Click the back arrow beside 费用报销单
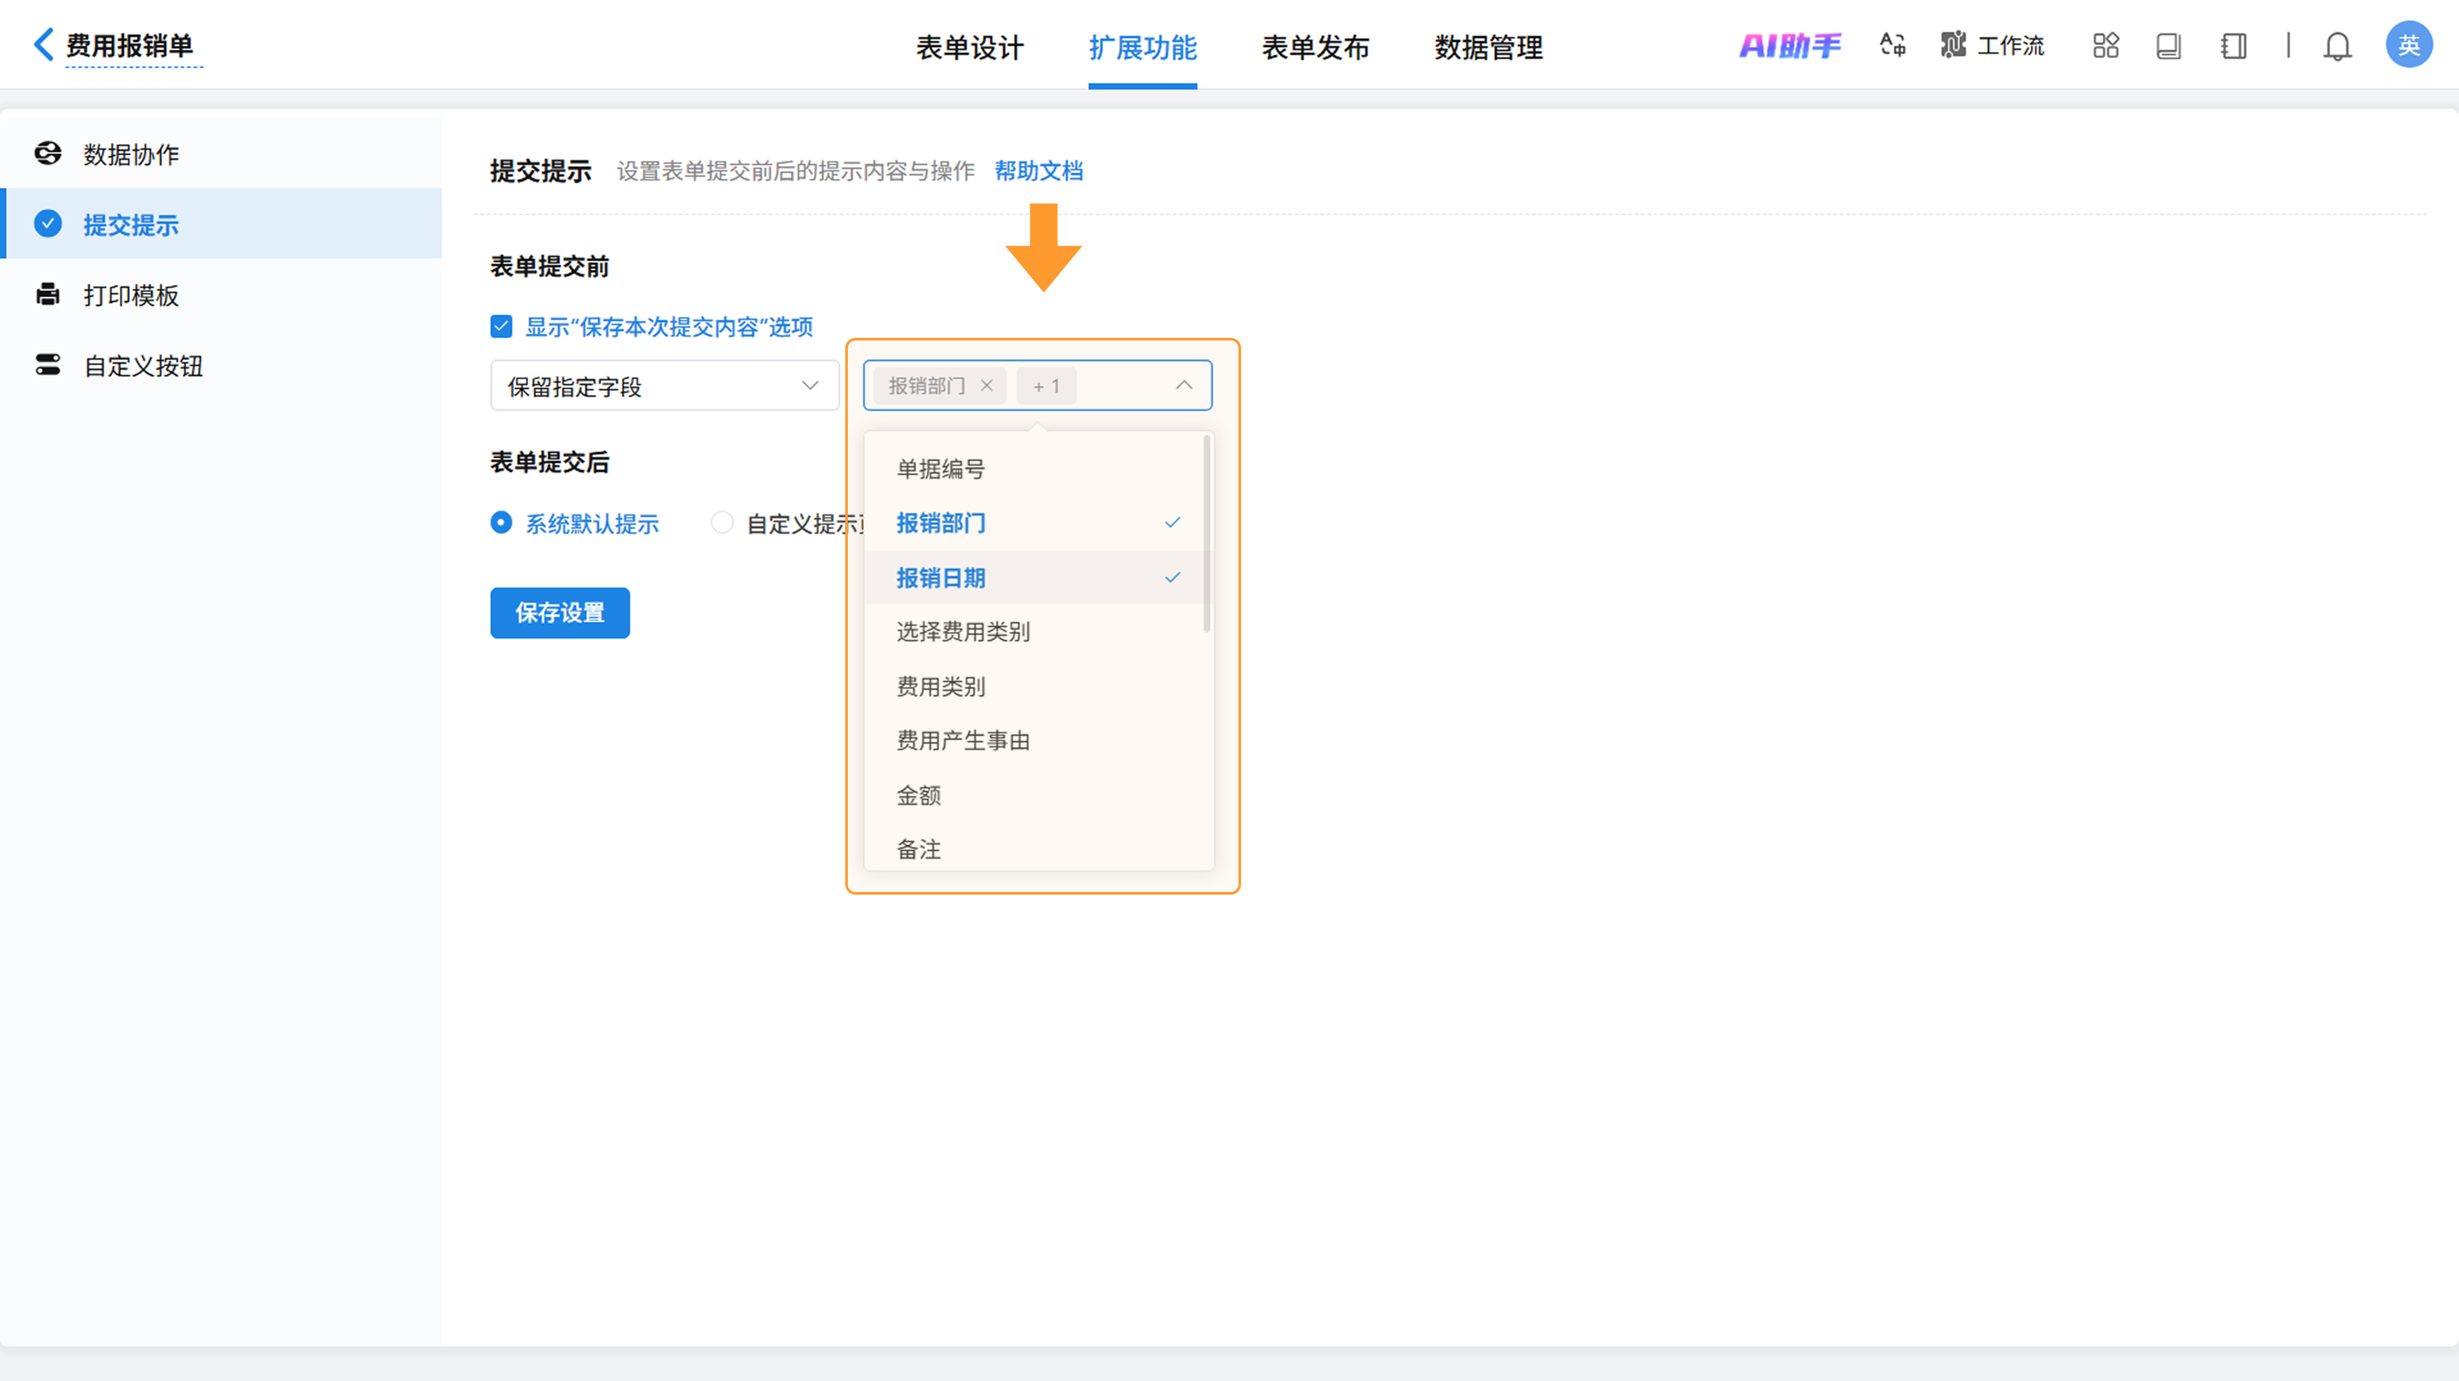The width and height of the screenshot is (2459, 1381). [43, 44]
